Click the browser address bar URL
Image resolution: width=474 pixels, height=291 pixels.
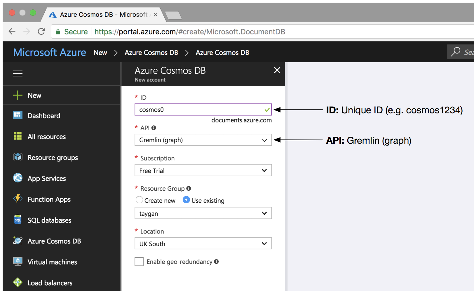(190, 32)
